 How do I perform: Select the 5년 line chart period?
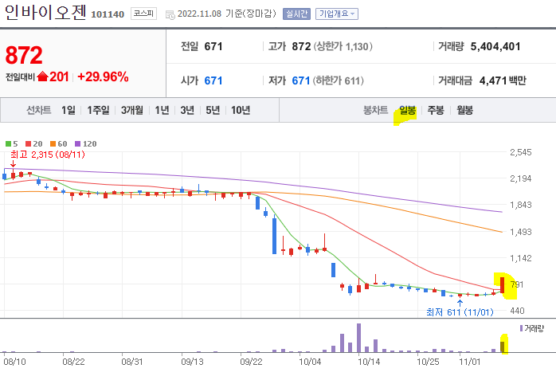213,110
